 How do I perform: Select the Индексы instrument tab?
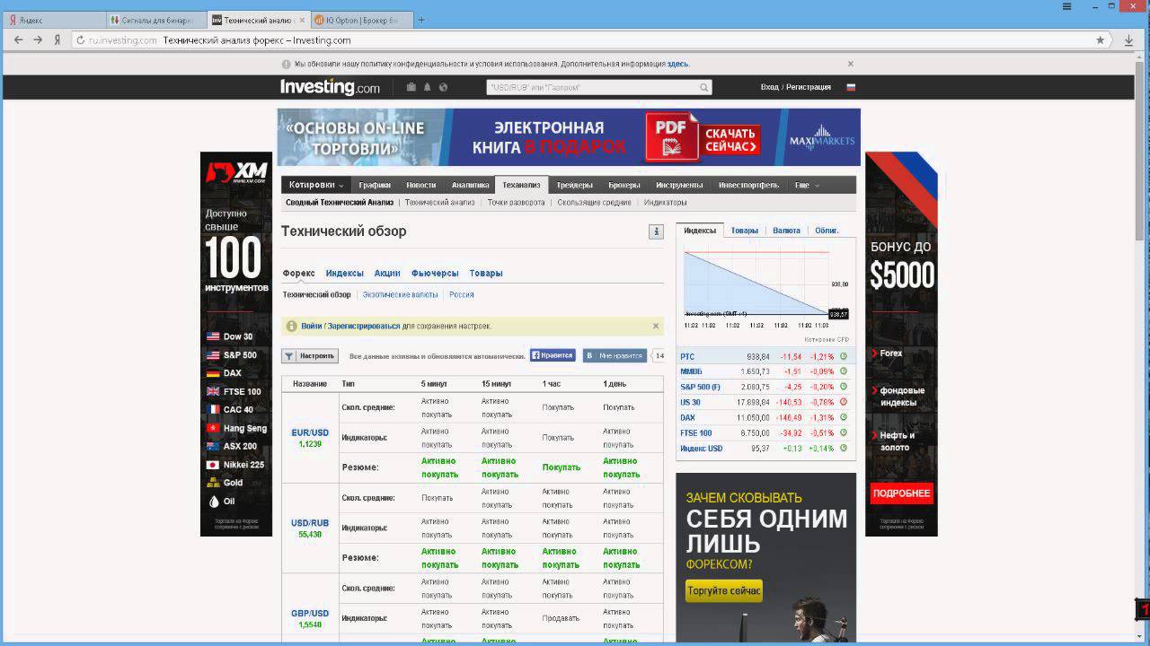point(344,273)
